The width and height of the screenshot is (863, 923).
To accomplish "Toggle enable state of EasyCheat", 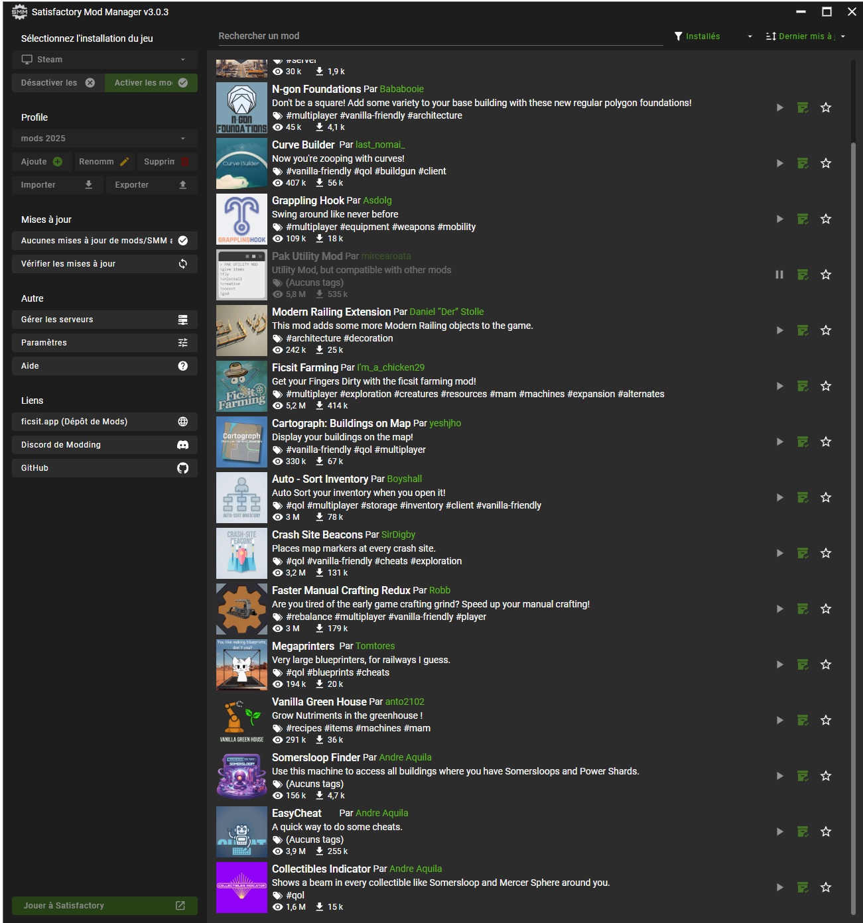I will 780,831.
